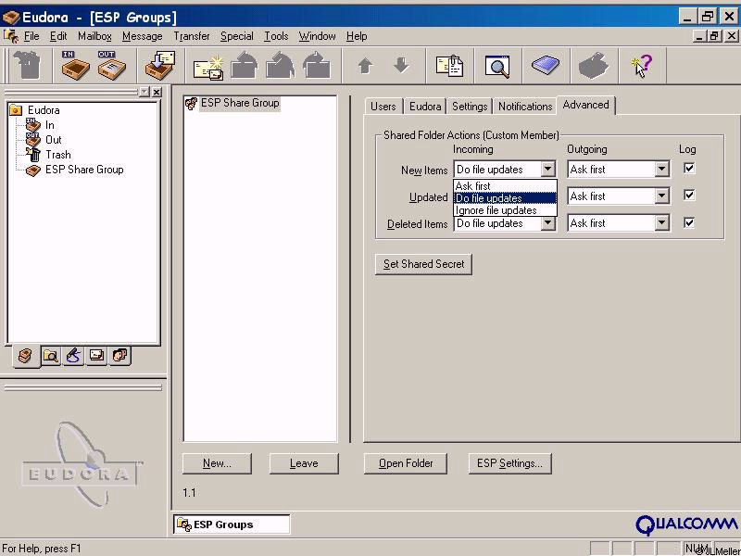
Task: Open the mailbox panel's dropdown arrow button
Action: (x=144, y=92)
